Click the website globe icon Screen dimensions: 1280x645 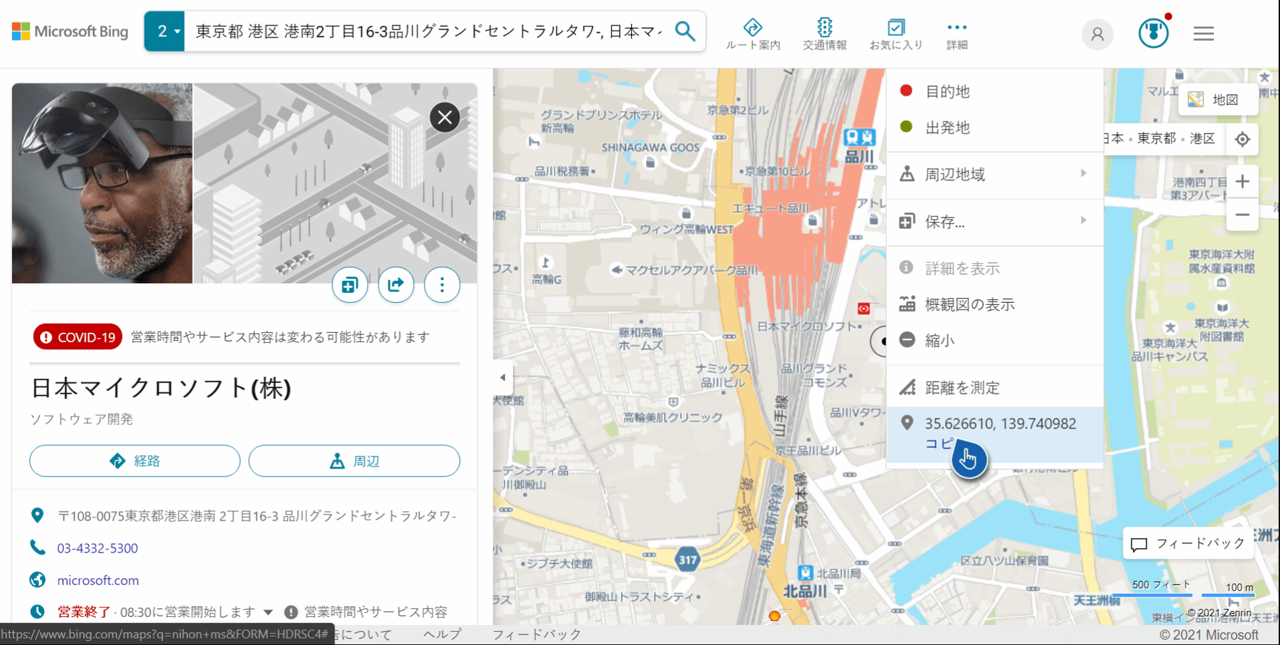point(37,580)
